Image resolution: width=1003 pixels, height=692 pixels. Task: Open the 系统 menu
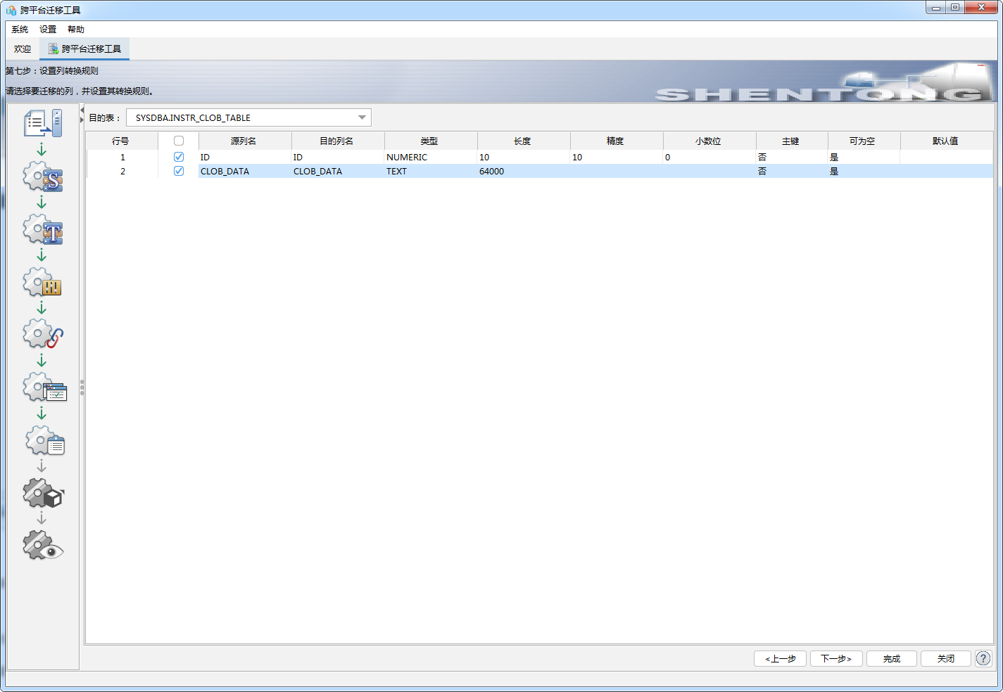click(20, 30)
